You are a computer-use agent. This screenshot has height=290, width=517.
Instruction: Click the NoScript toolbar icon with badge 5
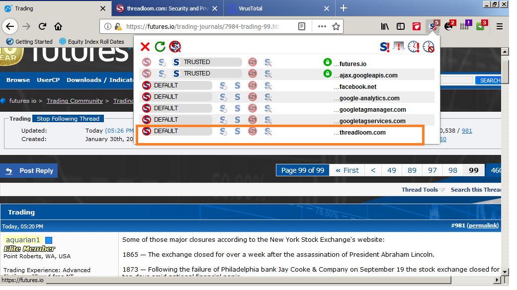pyautogui.click(x=433, y=26)
